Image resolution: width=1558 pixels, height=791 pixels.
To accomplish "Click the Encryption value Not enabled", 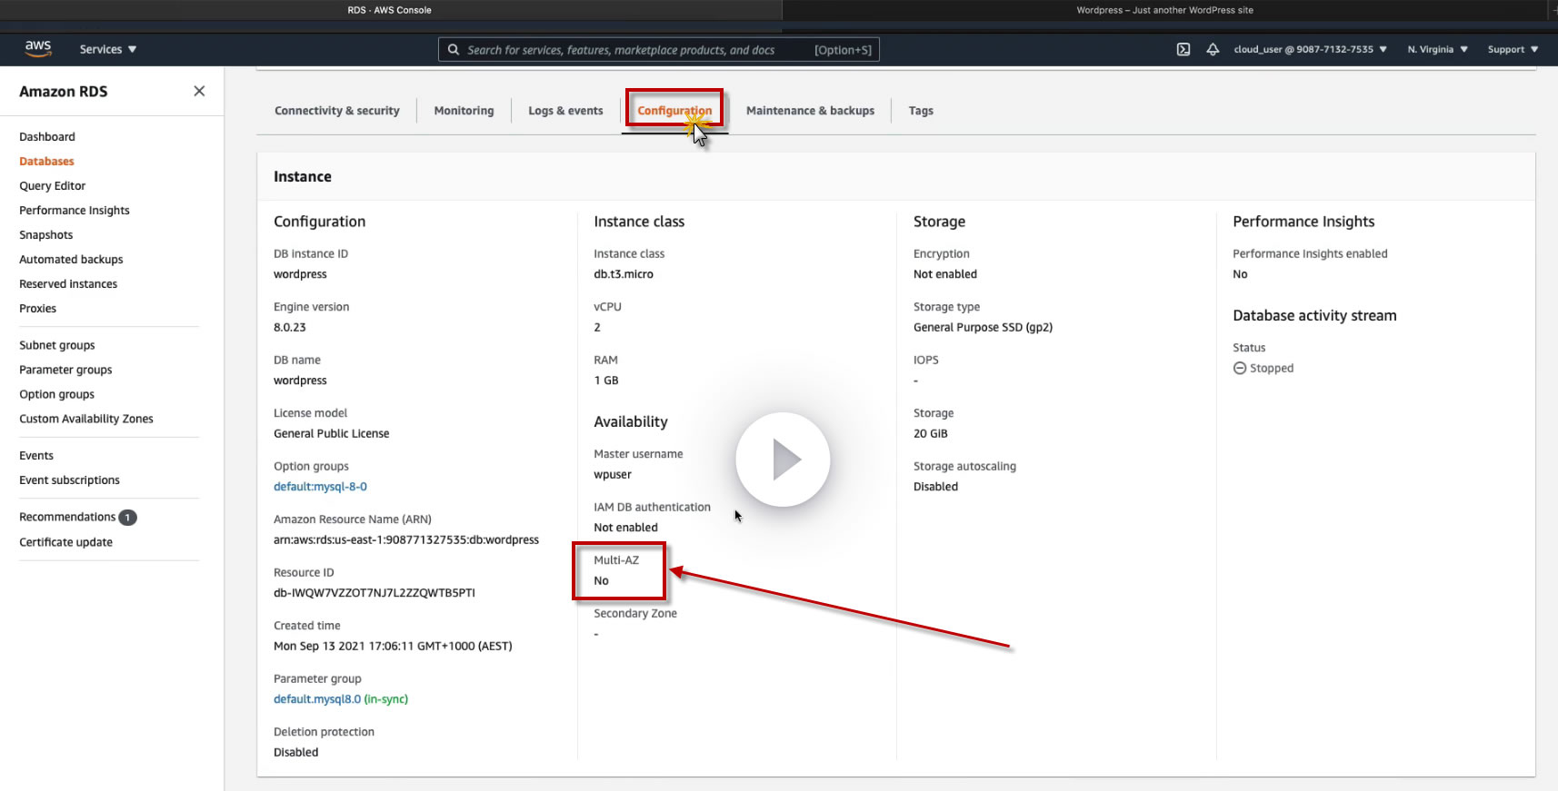I will (x=945, y=274).
